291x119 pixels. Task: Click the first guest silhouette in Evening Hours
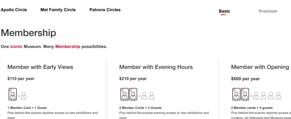pos(144,96)
